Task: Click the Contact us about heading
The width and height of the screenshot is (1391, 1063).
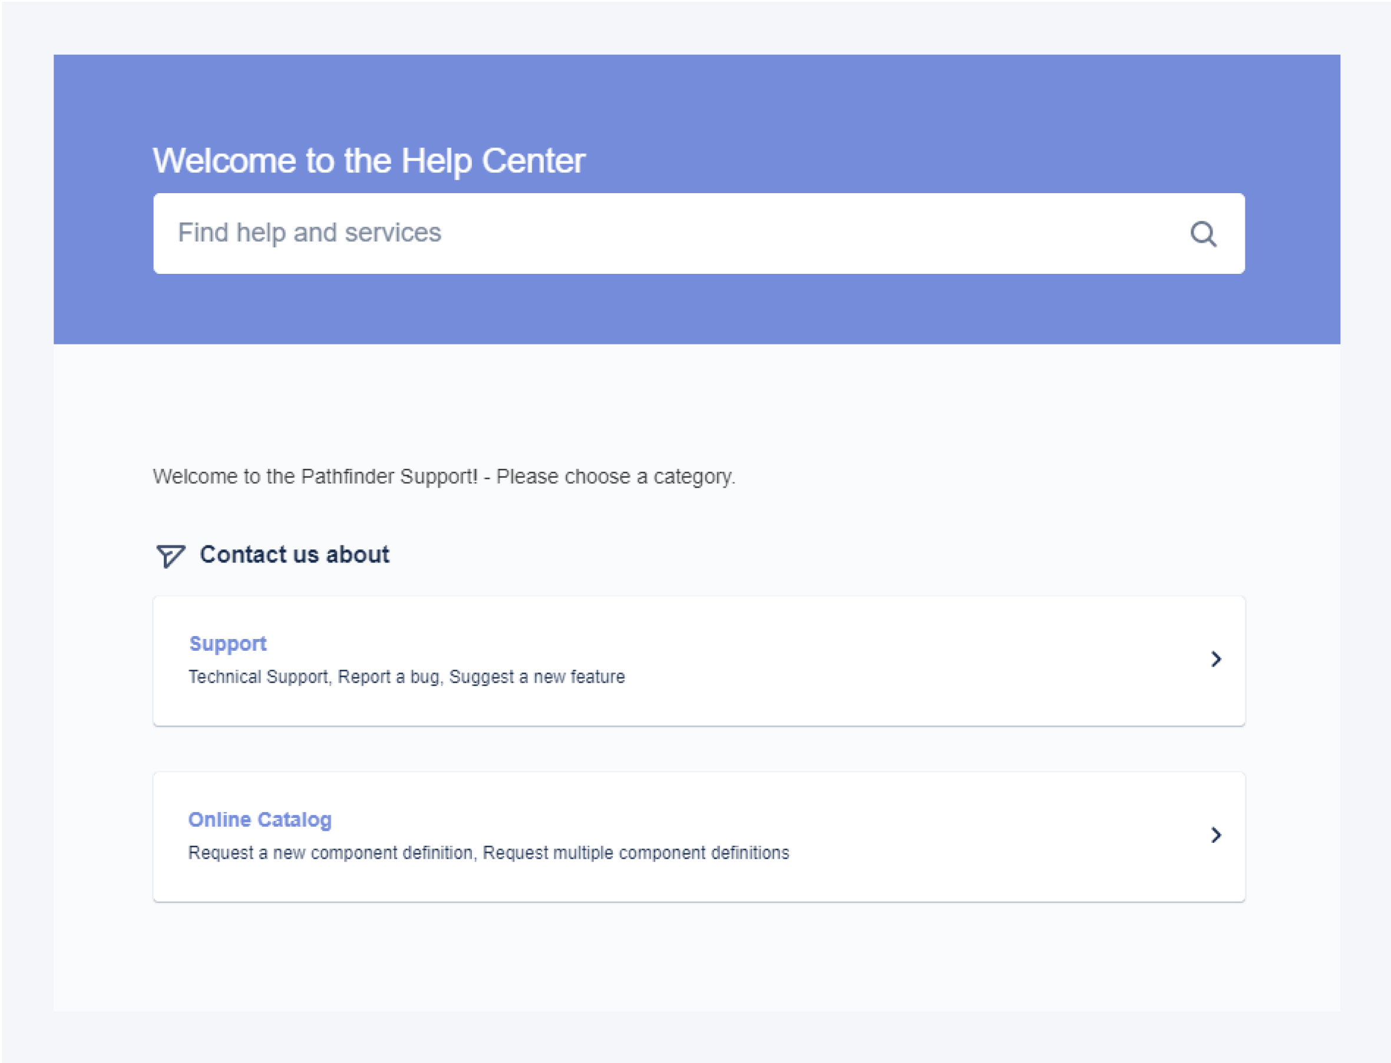Action: click(294, 555)
